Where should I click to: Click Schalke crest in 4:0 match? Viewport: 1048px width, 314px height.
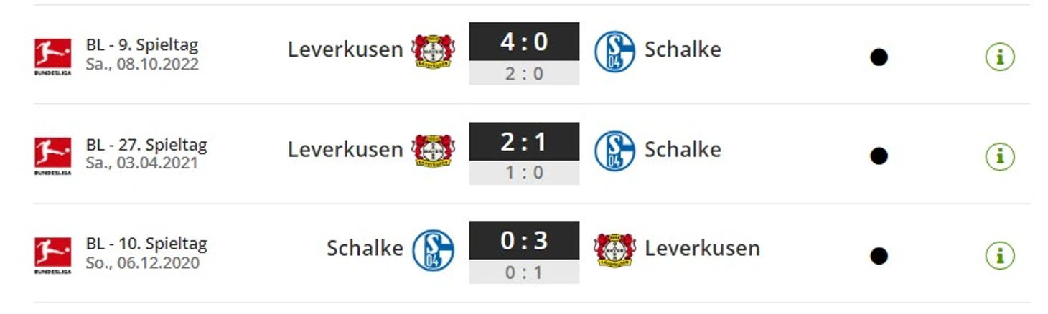click(614, 52)
